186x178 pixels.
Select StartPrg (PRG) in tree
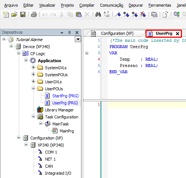(x=65, y=96)
